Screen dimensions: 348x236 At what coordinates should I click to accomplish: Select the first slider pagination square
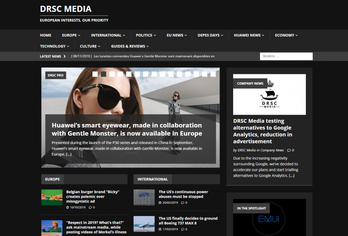coord(95,74)
